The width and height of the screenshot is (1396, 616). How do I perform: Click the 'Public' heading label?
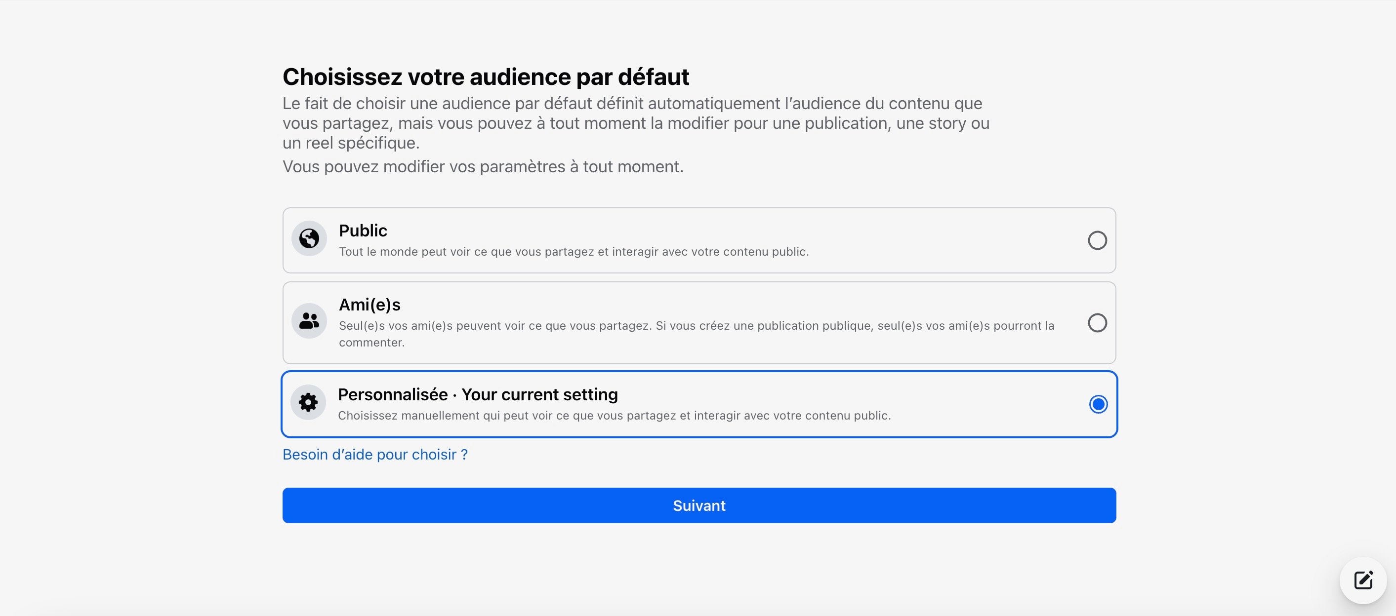[363, 230]
